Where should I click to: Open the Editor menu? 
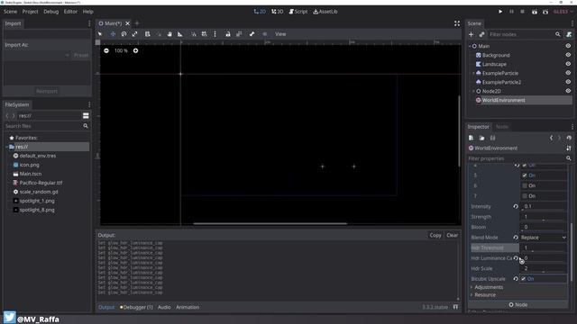tap(70, 12)
